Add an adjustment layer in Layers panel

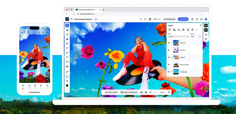coord(174,30)
